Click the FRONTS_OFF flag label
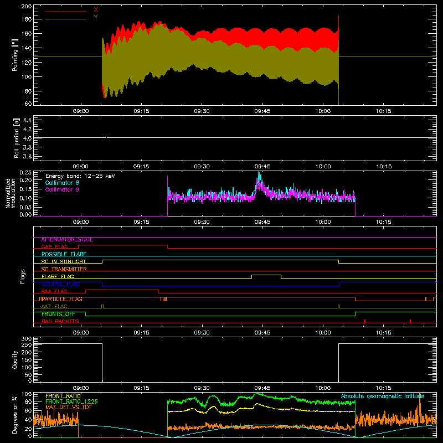The width and height of the screenshot is (443, 443). (x=58, y=314)
